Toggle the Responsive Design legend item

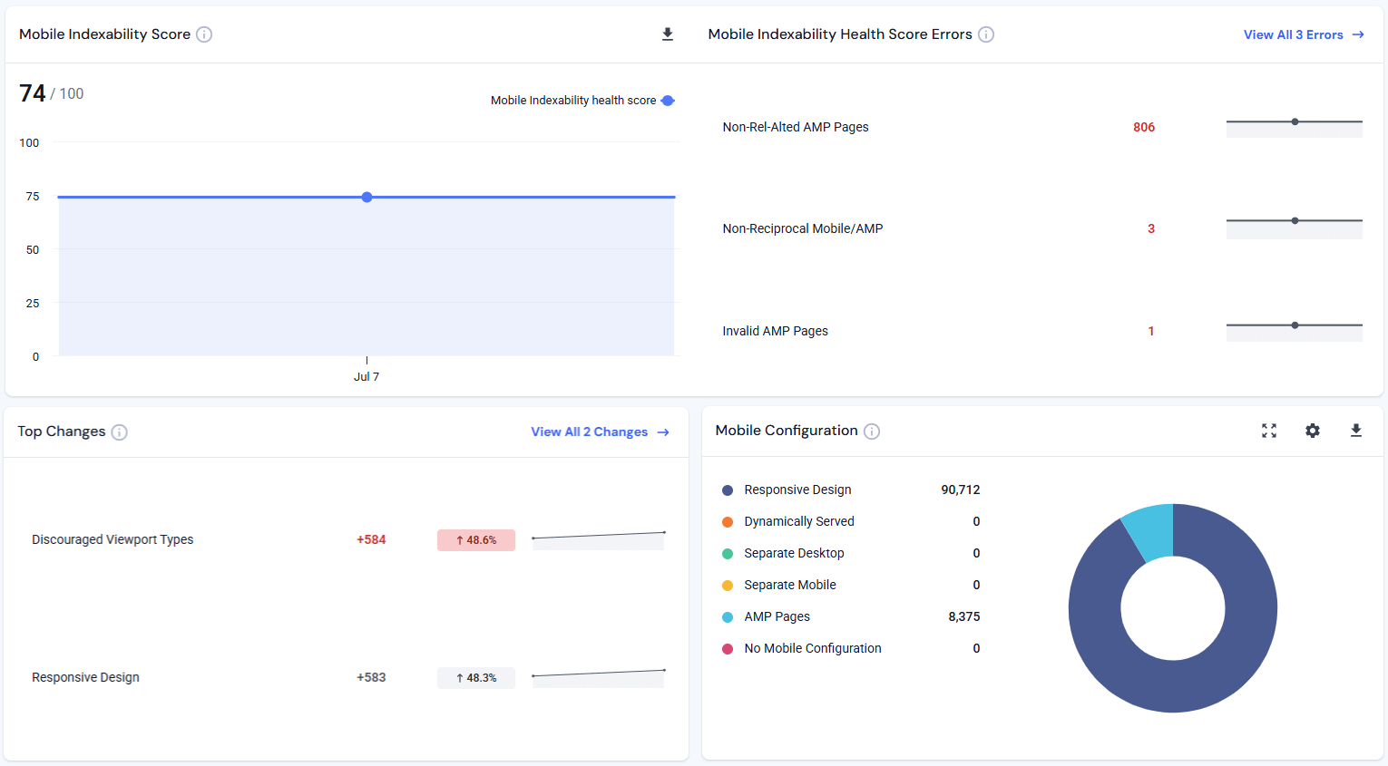tap(797, 490)
